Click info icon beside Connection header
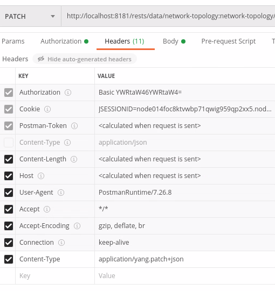 click(61, 243)
